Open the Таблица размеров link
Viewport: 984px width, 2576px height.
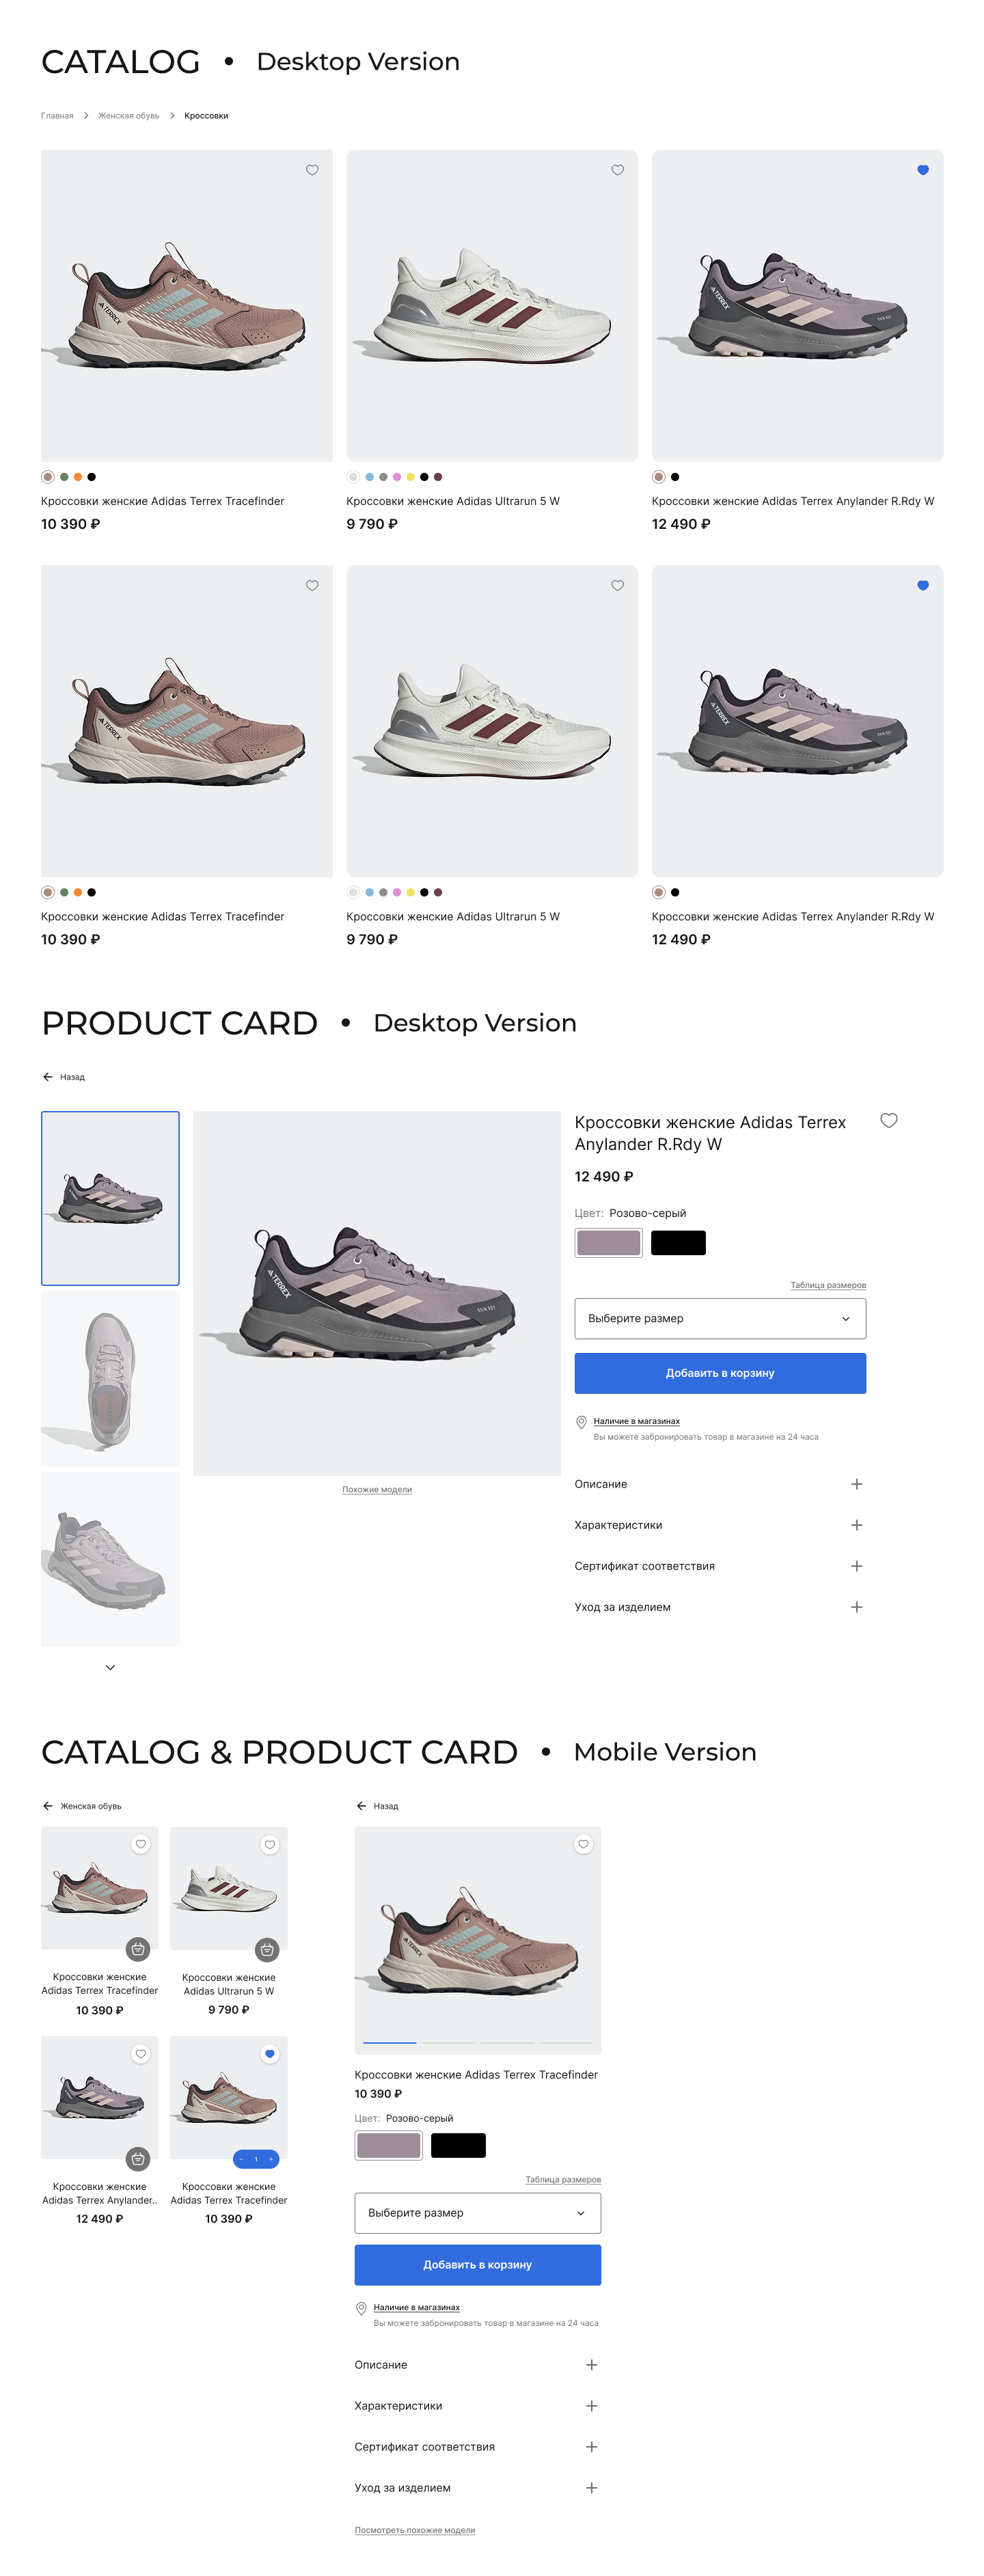[x=827, y=1286]
